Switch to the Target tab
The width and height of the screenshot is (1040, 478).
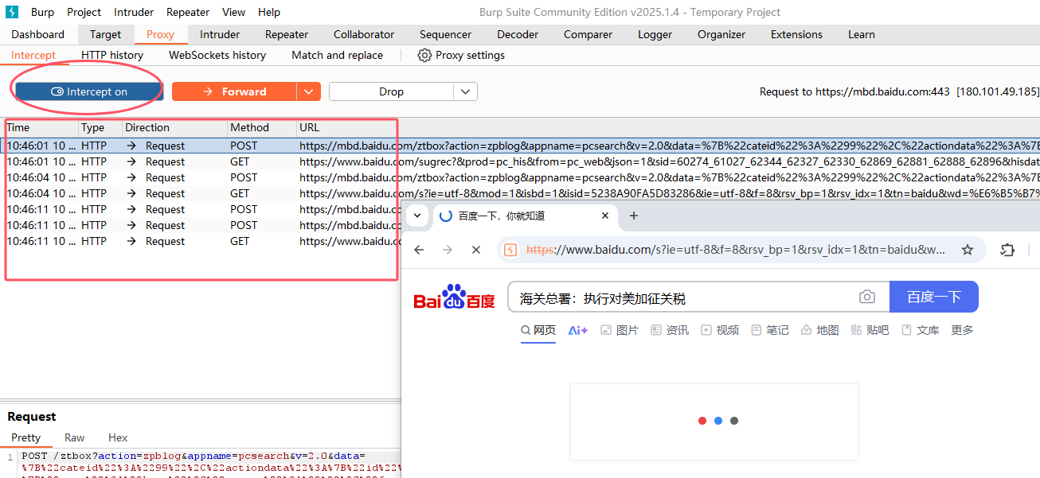point(106,34)
